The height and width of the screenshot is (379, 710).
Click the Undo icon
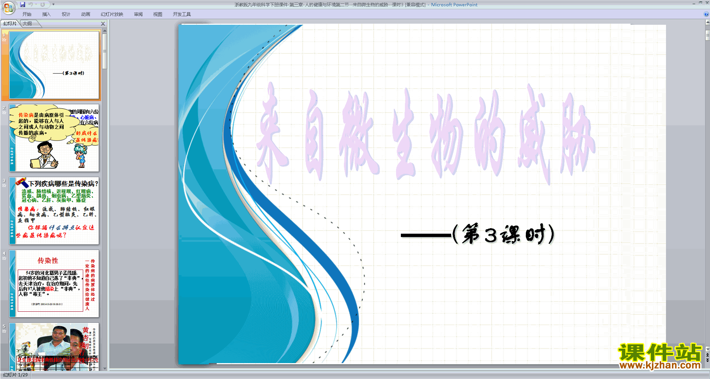[30, 4]
